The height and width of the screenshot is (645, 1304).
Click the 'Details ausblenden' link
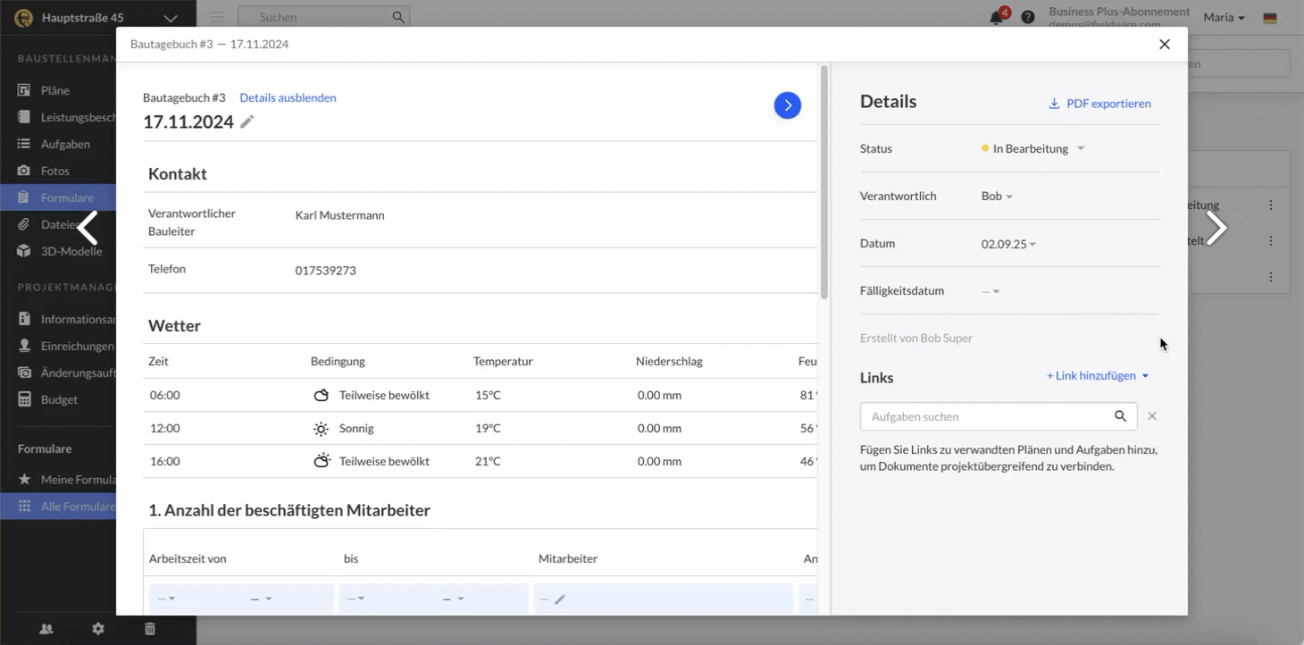click(x=288, y=98)
